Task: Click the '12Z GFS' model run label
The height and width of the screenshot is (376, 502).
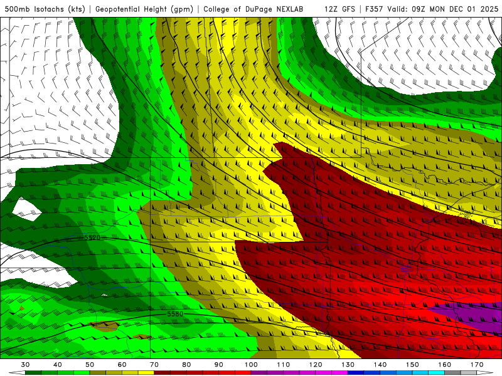Action: pos(339,9)
